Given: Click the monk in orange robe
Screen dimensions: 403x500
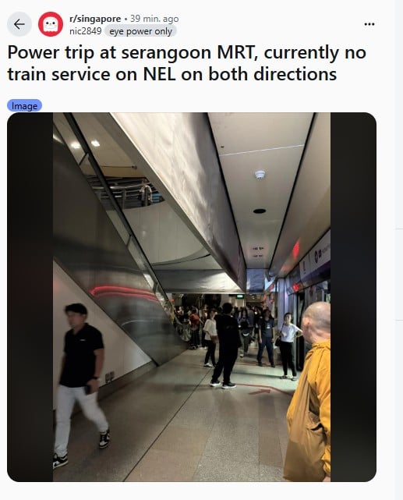Looking at the screenshot, I should (308, 392).
